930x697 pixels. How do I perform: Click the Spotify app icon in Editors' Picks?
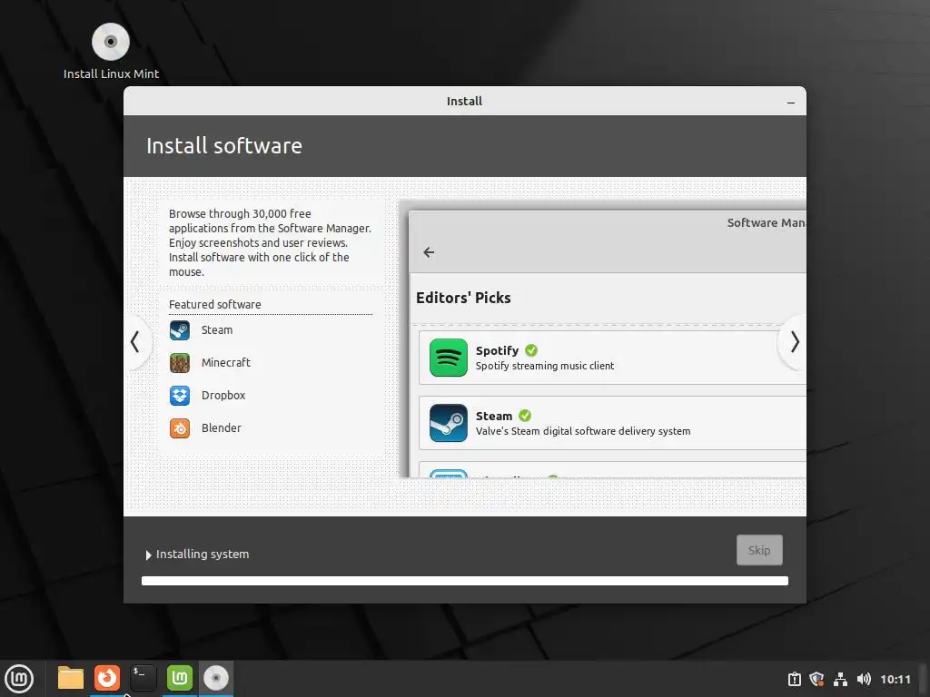click(449, 358)
